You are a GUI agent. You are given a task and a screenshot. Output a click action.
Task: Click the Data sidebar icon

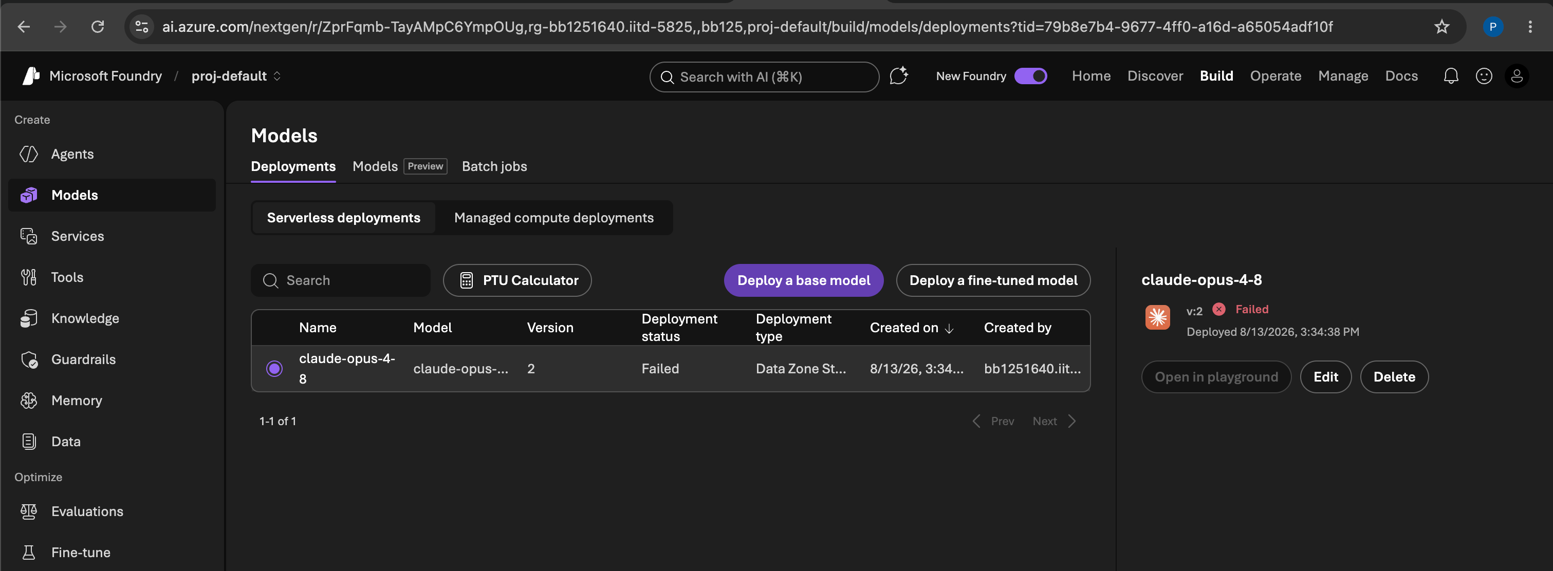coord(28,442)
